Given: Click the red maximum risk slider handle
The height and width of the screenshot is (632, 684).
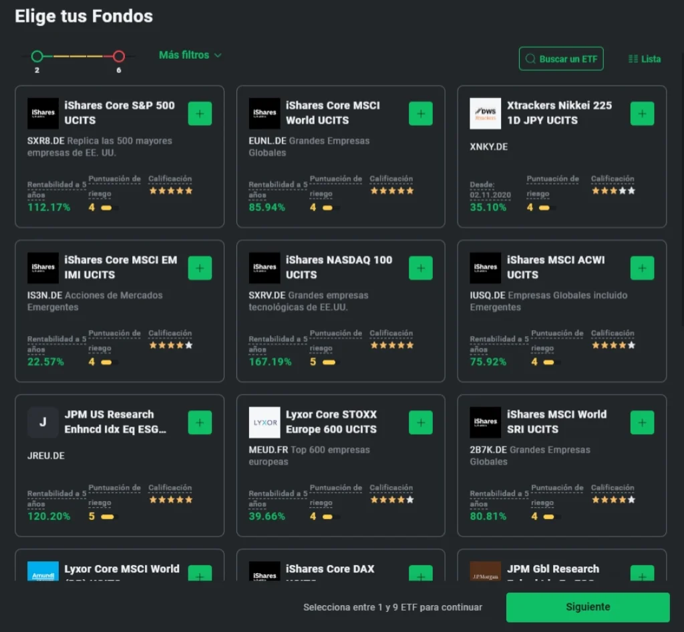Looking at the screenshot, I should (x=119, y=57).
